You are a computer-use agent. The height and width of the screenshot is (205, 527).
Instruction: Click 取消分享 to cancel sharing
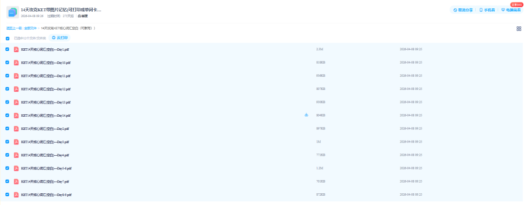pyautogui.click(x=463, y=10)
